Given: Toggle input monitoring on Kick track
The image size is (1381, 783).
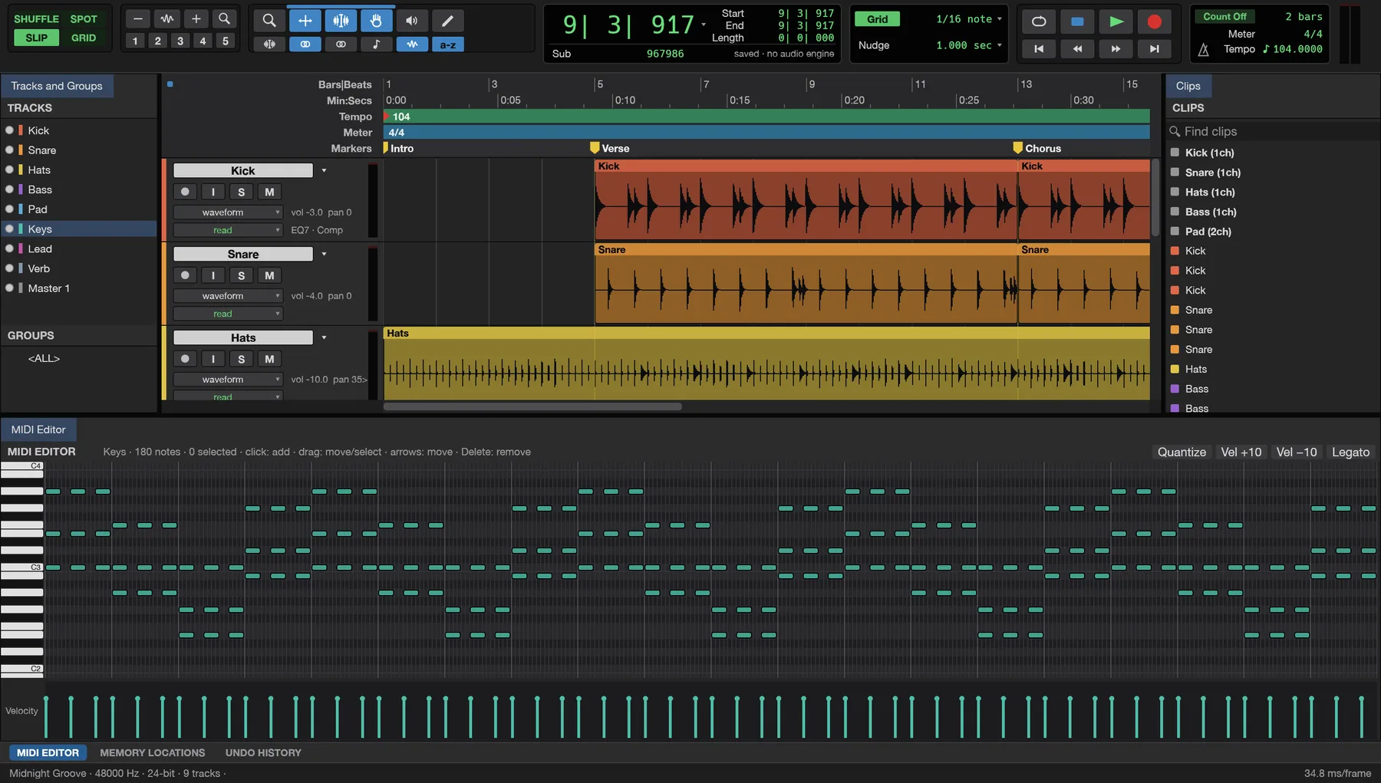Looking at the screenshot, I should pyautogui.click(x=213, y=192).
